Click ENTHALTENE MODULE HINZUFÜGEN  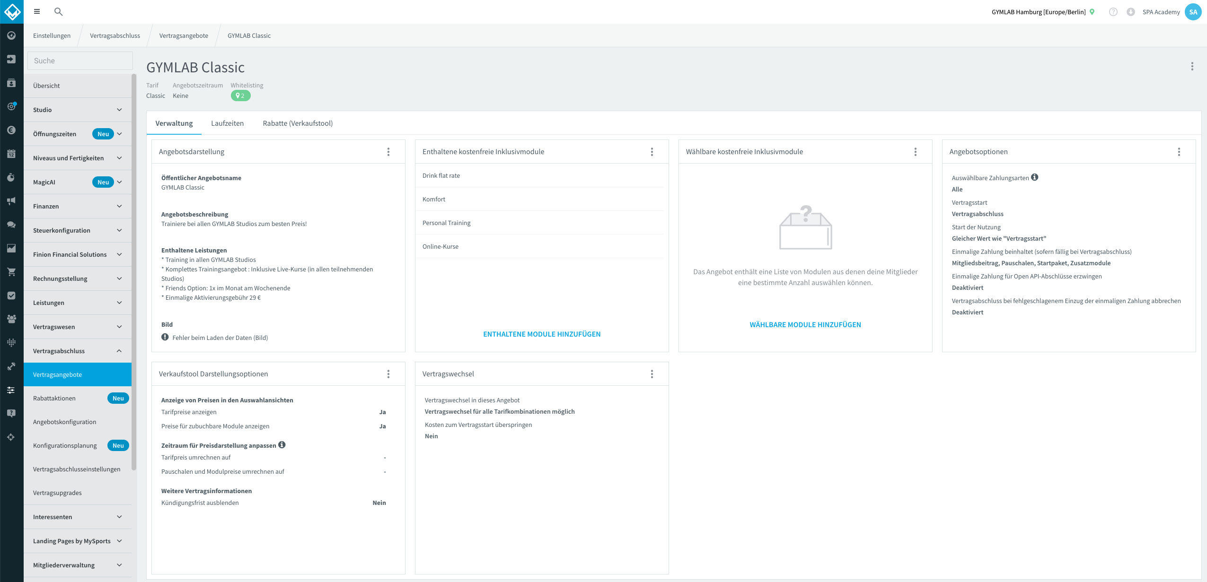(542, 334)
